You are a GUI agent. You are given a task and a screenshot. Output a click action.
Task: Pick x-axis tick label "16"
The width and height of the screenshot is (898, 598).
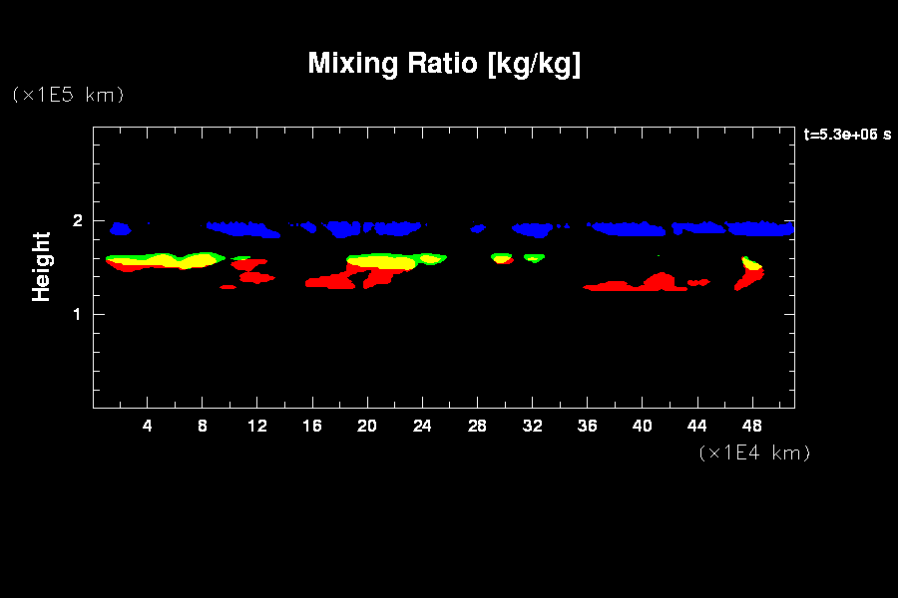pyautogui.click(x=313, y=426)
